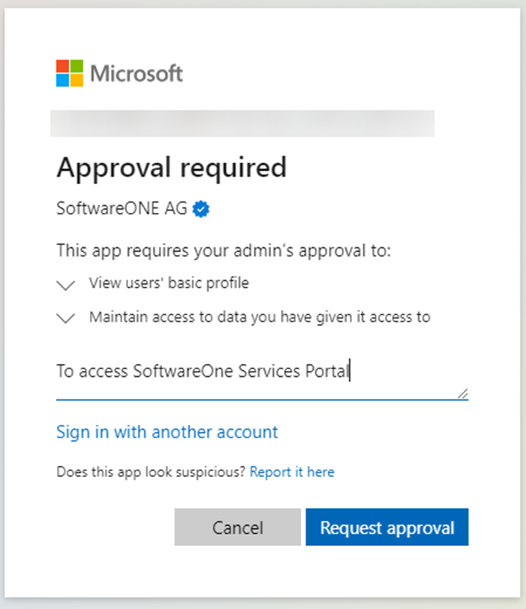The width and height of the screenshot is (526, 609).
Task: Click the Microsoft four-square logo
Action: (70, 73)
